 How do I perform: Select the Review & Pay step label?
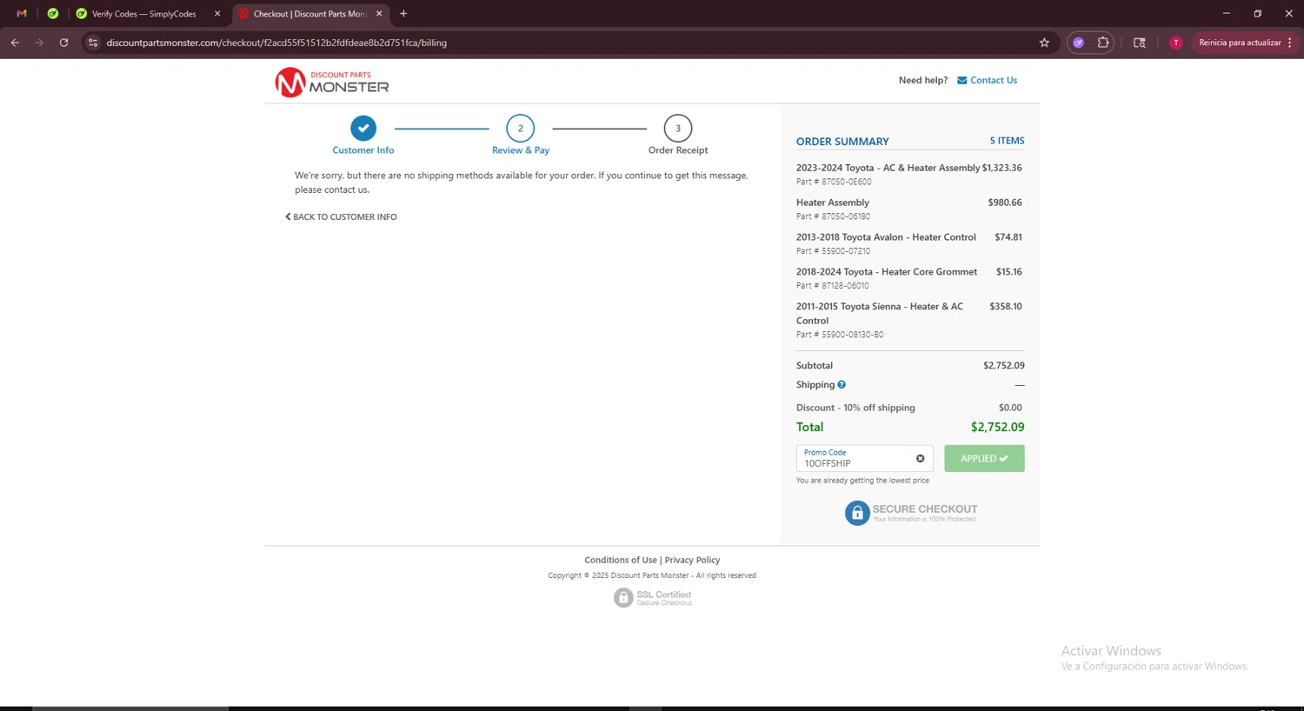[521, 150]
